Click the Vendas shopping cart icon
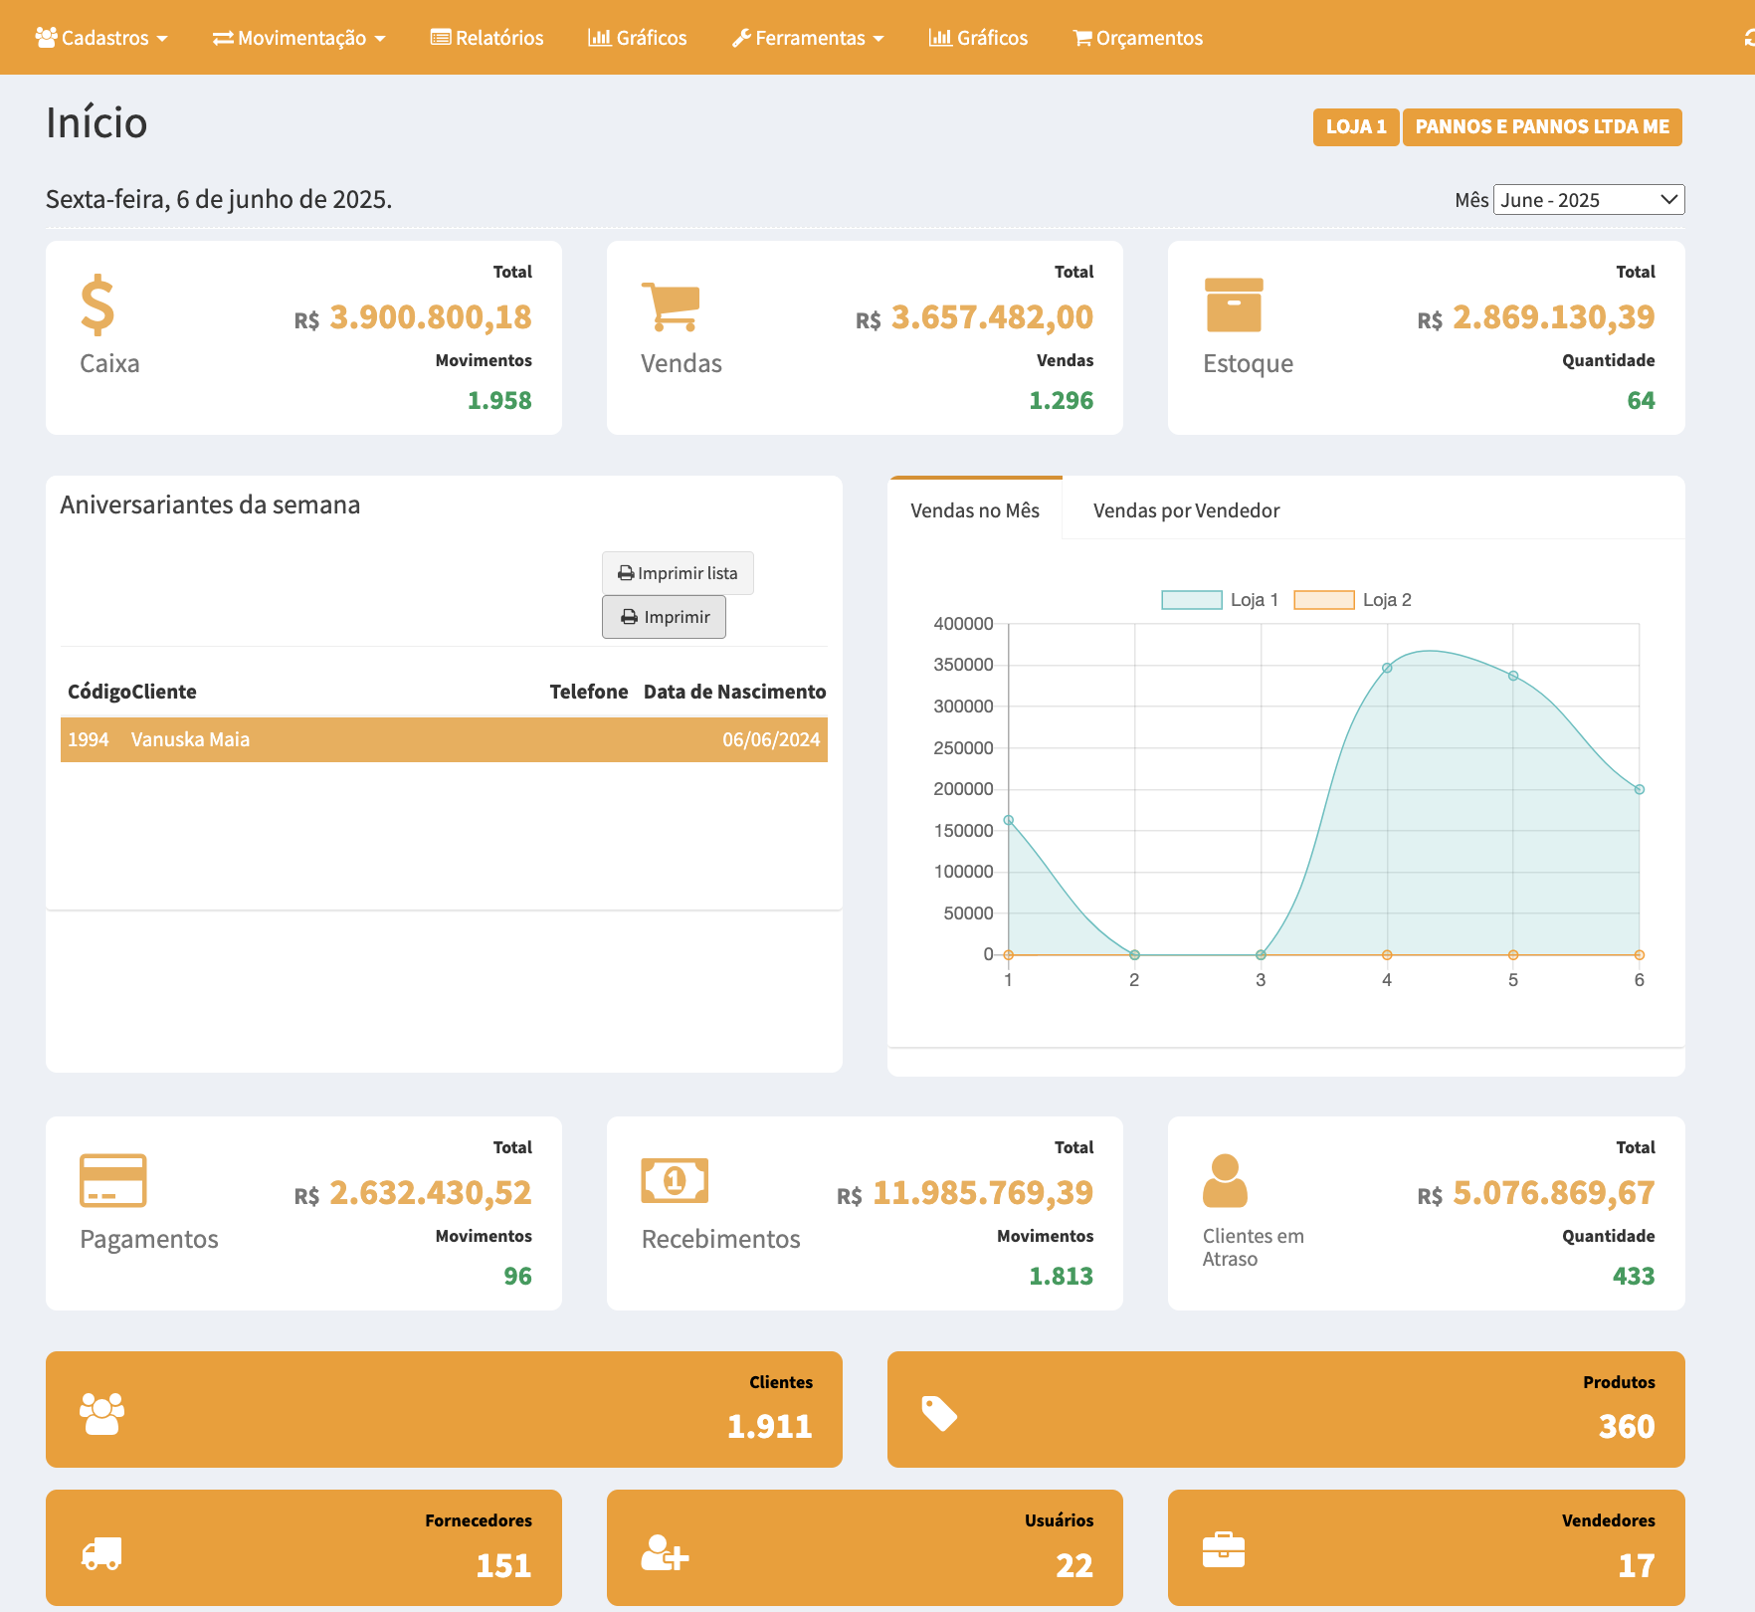The height and width of the screenshot is (1612, 1755). point(671,305)
